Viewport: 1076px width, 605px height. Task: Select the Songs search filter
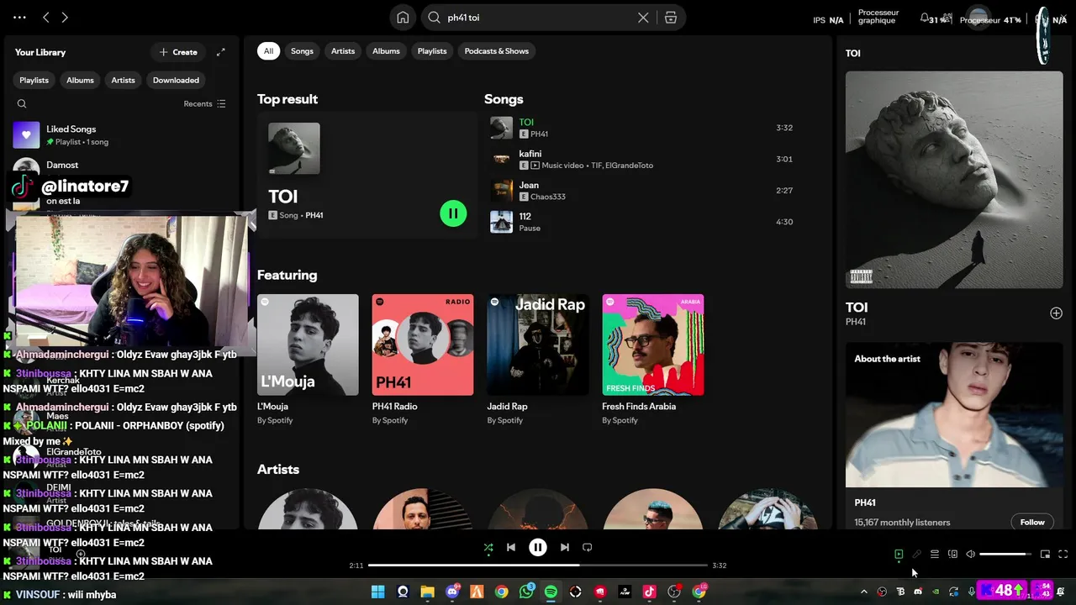coord(302,51)
